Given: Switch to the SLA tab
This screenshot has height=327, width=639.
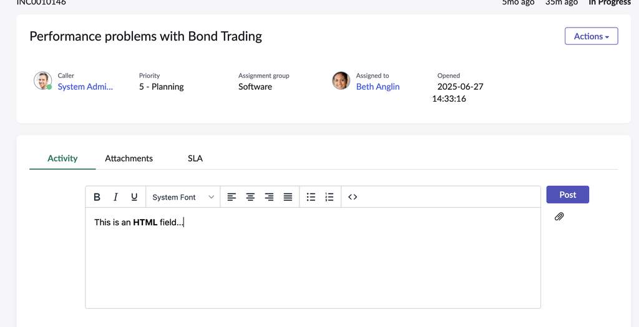Looking at the screenshot, I should pos(195,159).
